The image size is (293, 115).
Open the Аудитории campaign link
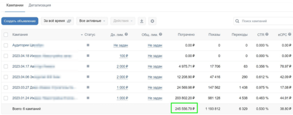tap(28, 45)
